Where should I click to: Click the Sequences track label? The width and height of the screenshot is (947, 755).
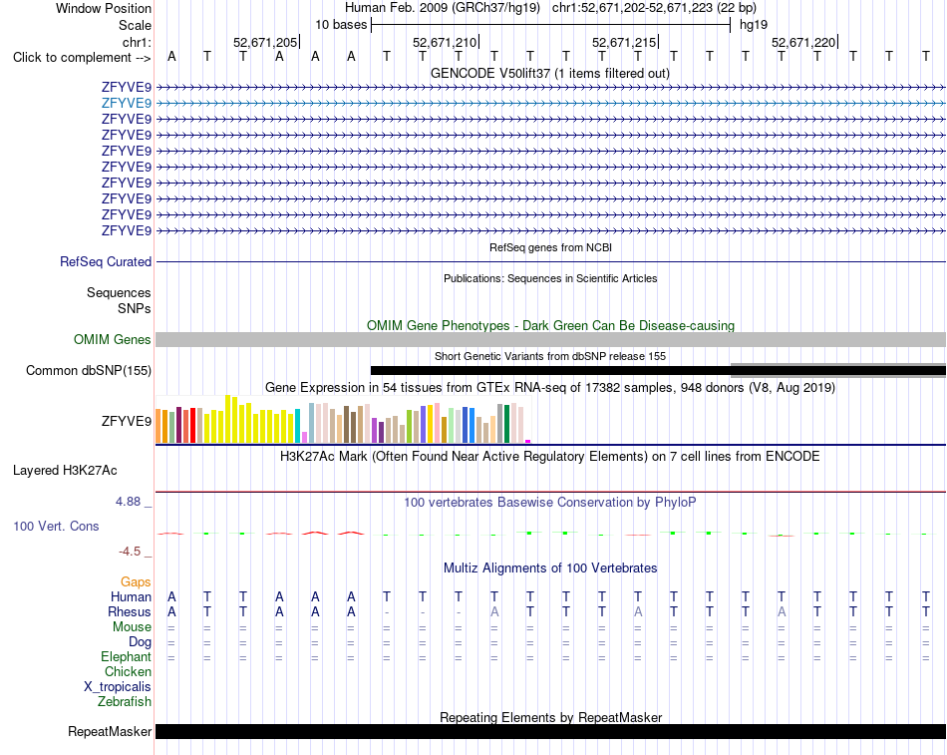pos(119,292)
